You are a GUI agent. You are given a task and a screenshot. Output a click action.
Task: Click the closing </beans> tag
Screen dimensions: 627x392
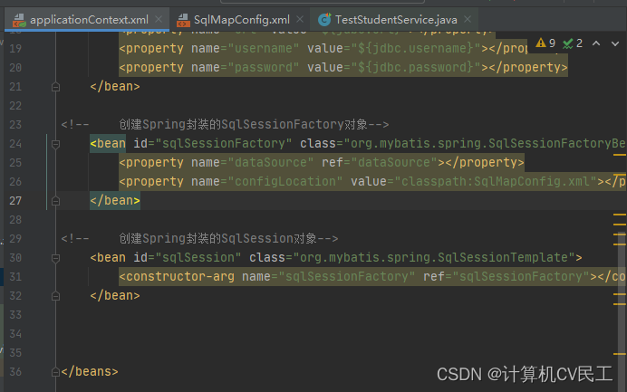tap(90, 371)
